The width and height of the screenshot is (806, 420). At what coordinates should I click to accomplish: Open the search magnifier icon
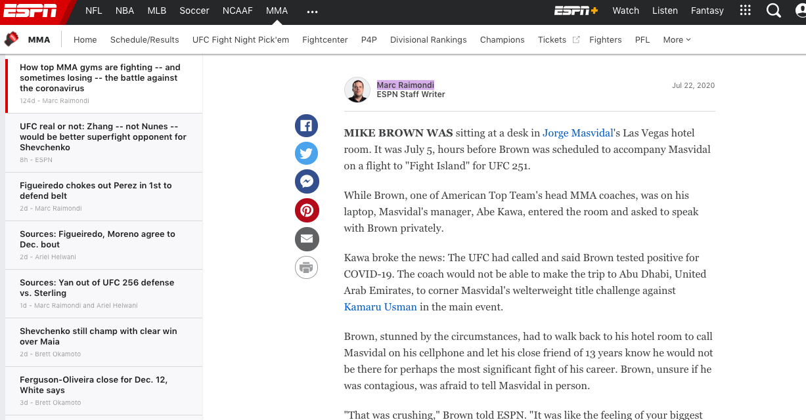(774, 10)
